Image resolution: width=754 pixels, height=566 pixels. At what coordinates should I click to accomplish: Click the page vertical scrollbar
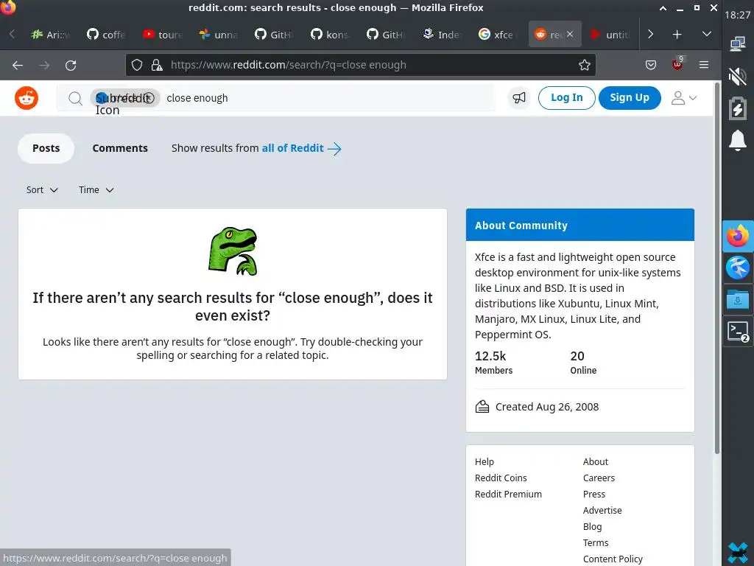[717, 268]
